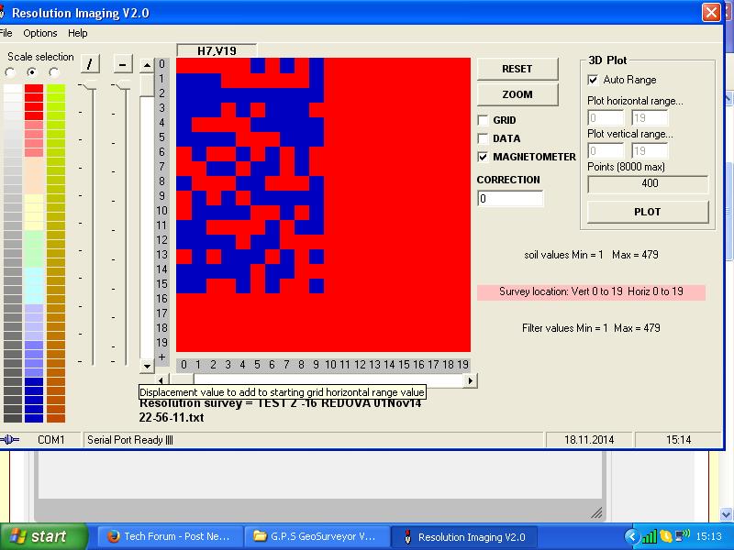Open the Help menu
The width and height of the screenshot is (734, 550).
78,33
